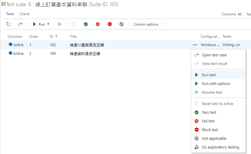Click the open test case arrow icon in toolbar
The height and width of the screenshot is (154, 251).
[20, 24]
